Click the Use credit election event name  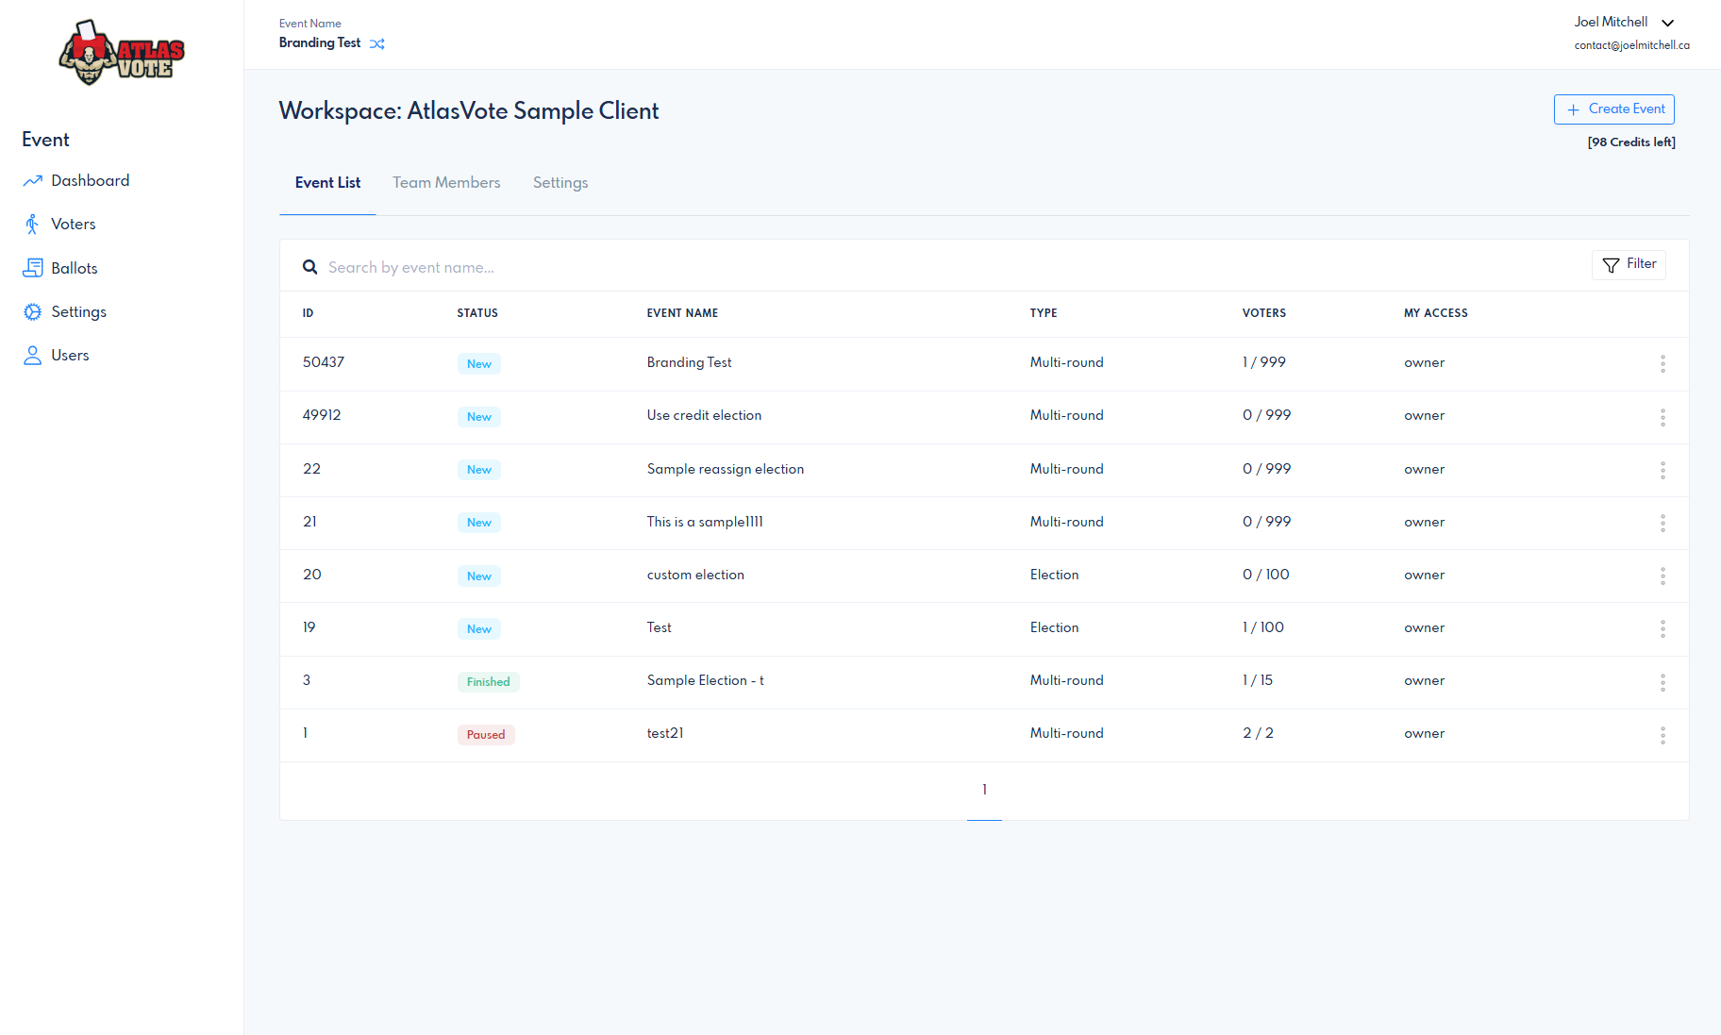(x=704, y=415)
